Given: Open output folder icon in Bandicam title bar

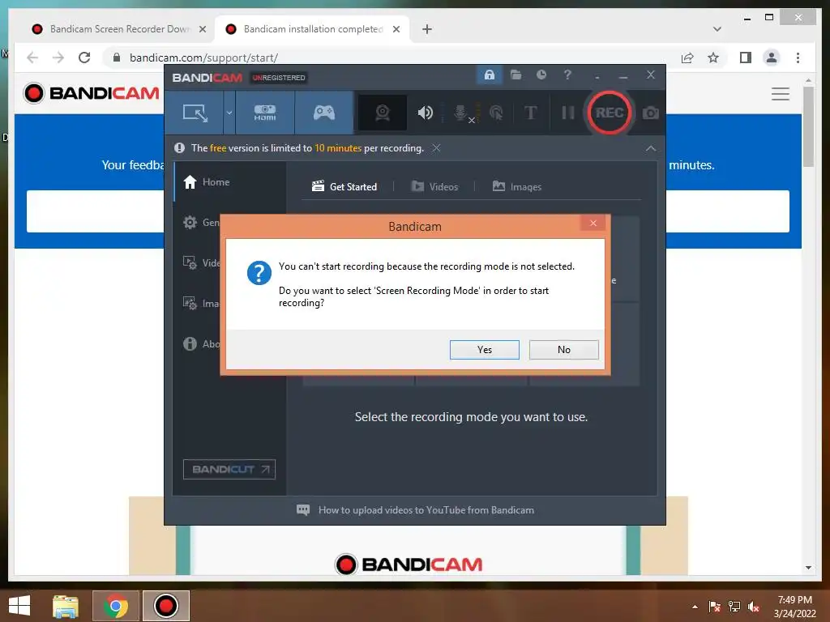Looking at the screenshot, I should click(516, 75).
